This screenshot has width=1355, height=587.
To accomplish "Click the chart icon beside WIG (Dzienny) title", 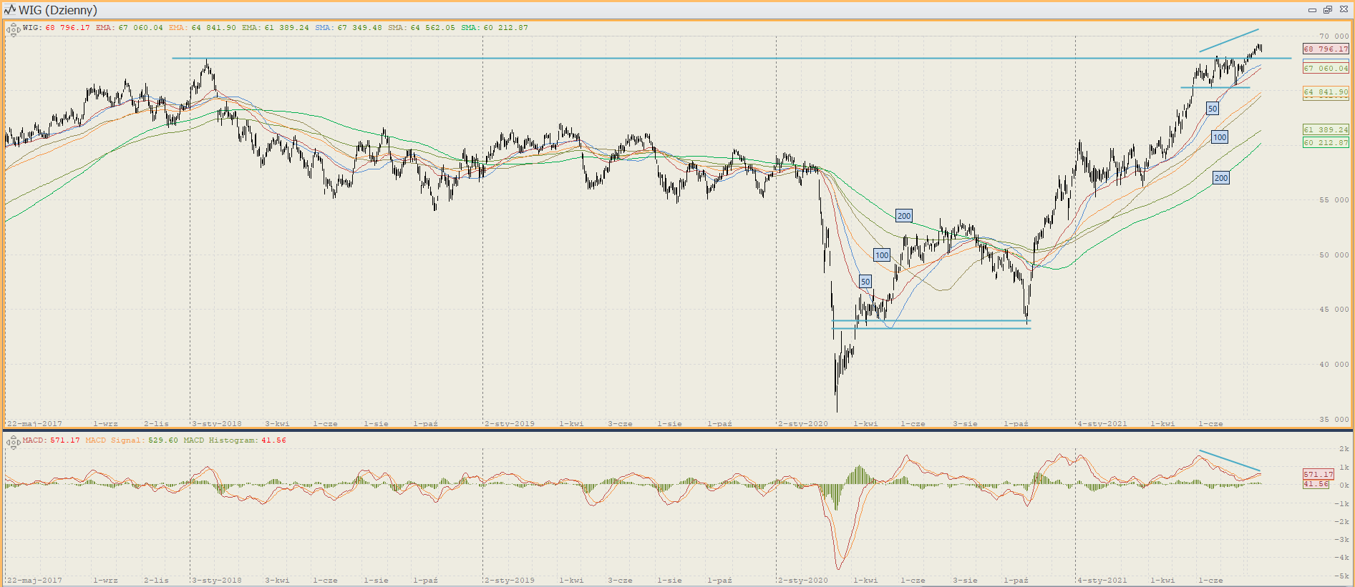I will (10, 10).
